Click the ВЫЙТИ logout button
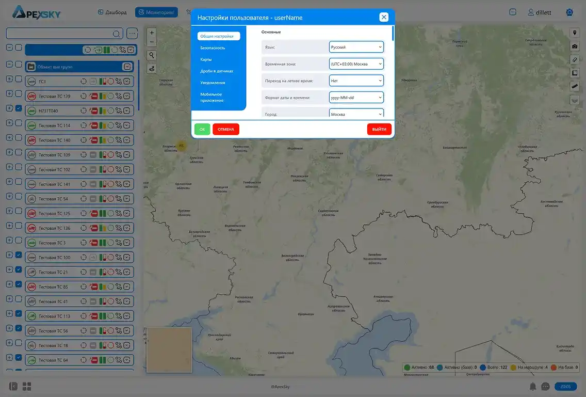Screen dimensions: 586x397 click(x=379, y=130)
